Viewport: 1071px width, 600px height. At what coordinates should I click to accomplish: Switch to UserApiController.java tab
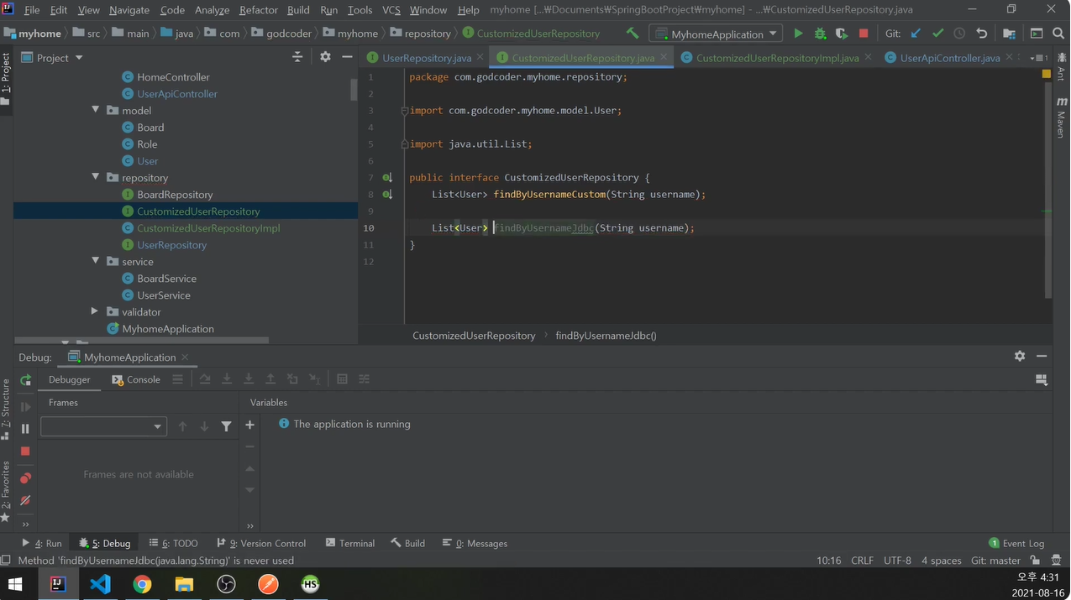coord(949,58)
